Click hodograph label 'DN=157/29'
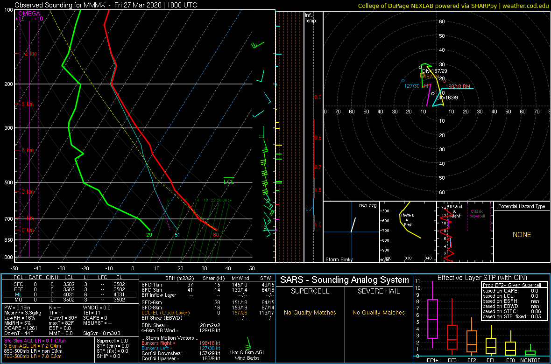Image resolution: width=551 pixels, height=364 pixels. point(434,71)
